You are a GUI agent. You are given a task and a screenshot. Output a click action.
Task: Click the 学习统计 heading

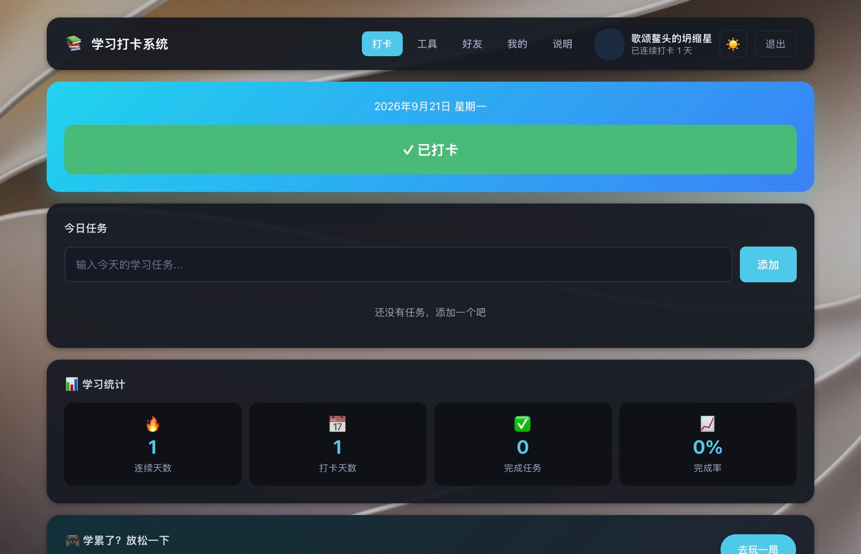tap(104, 384)
